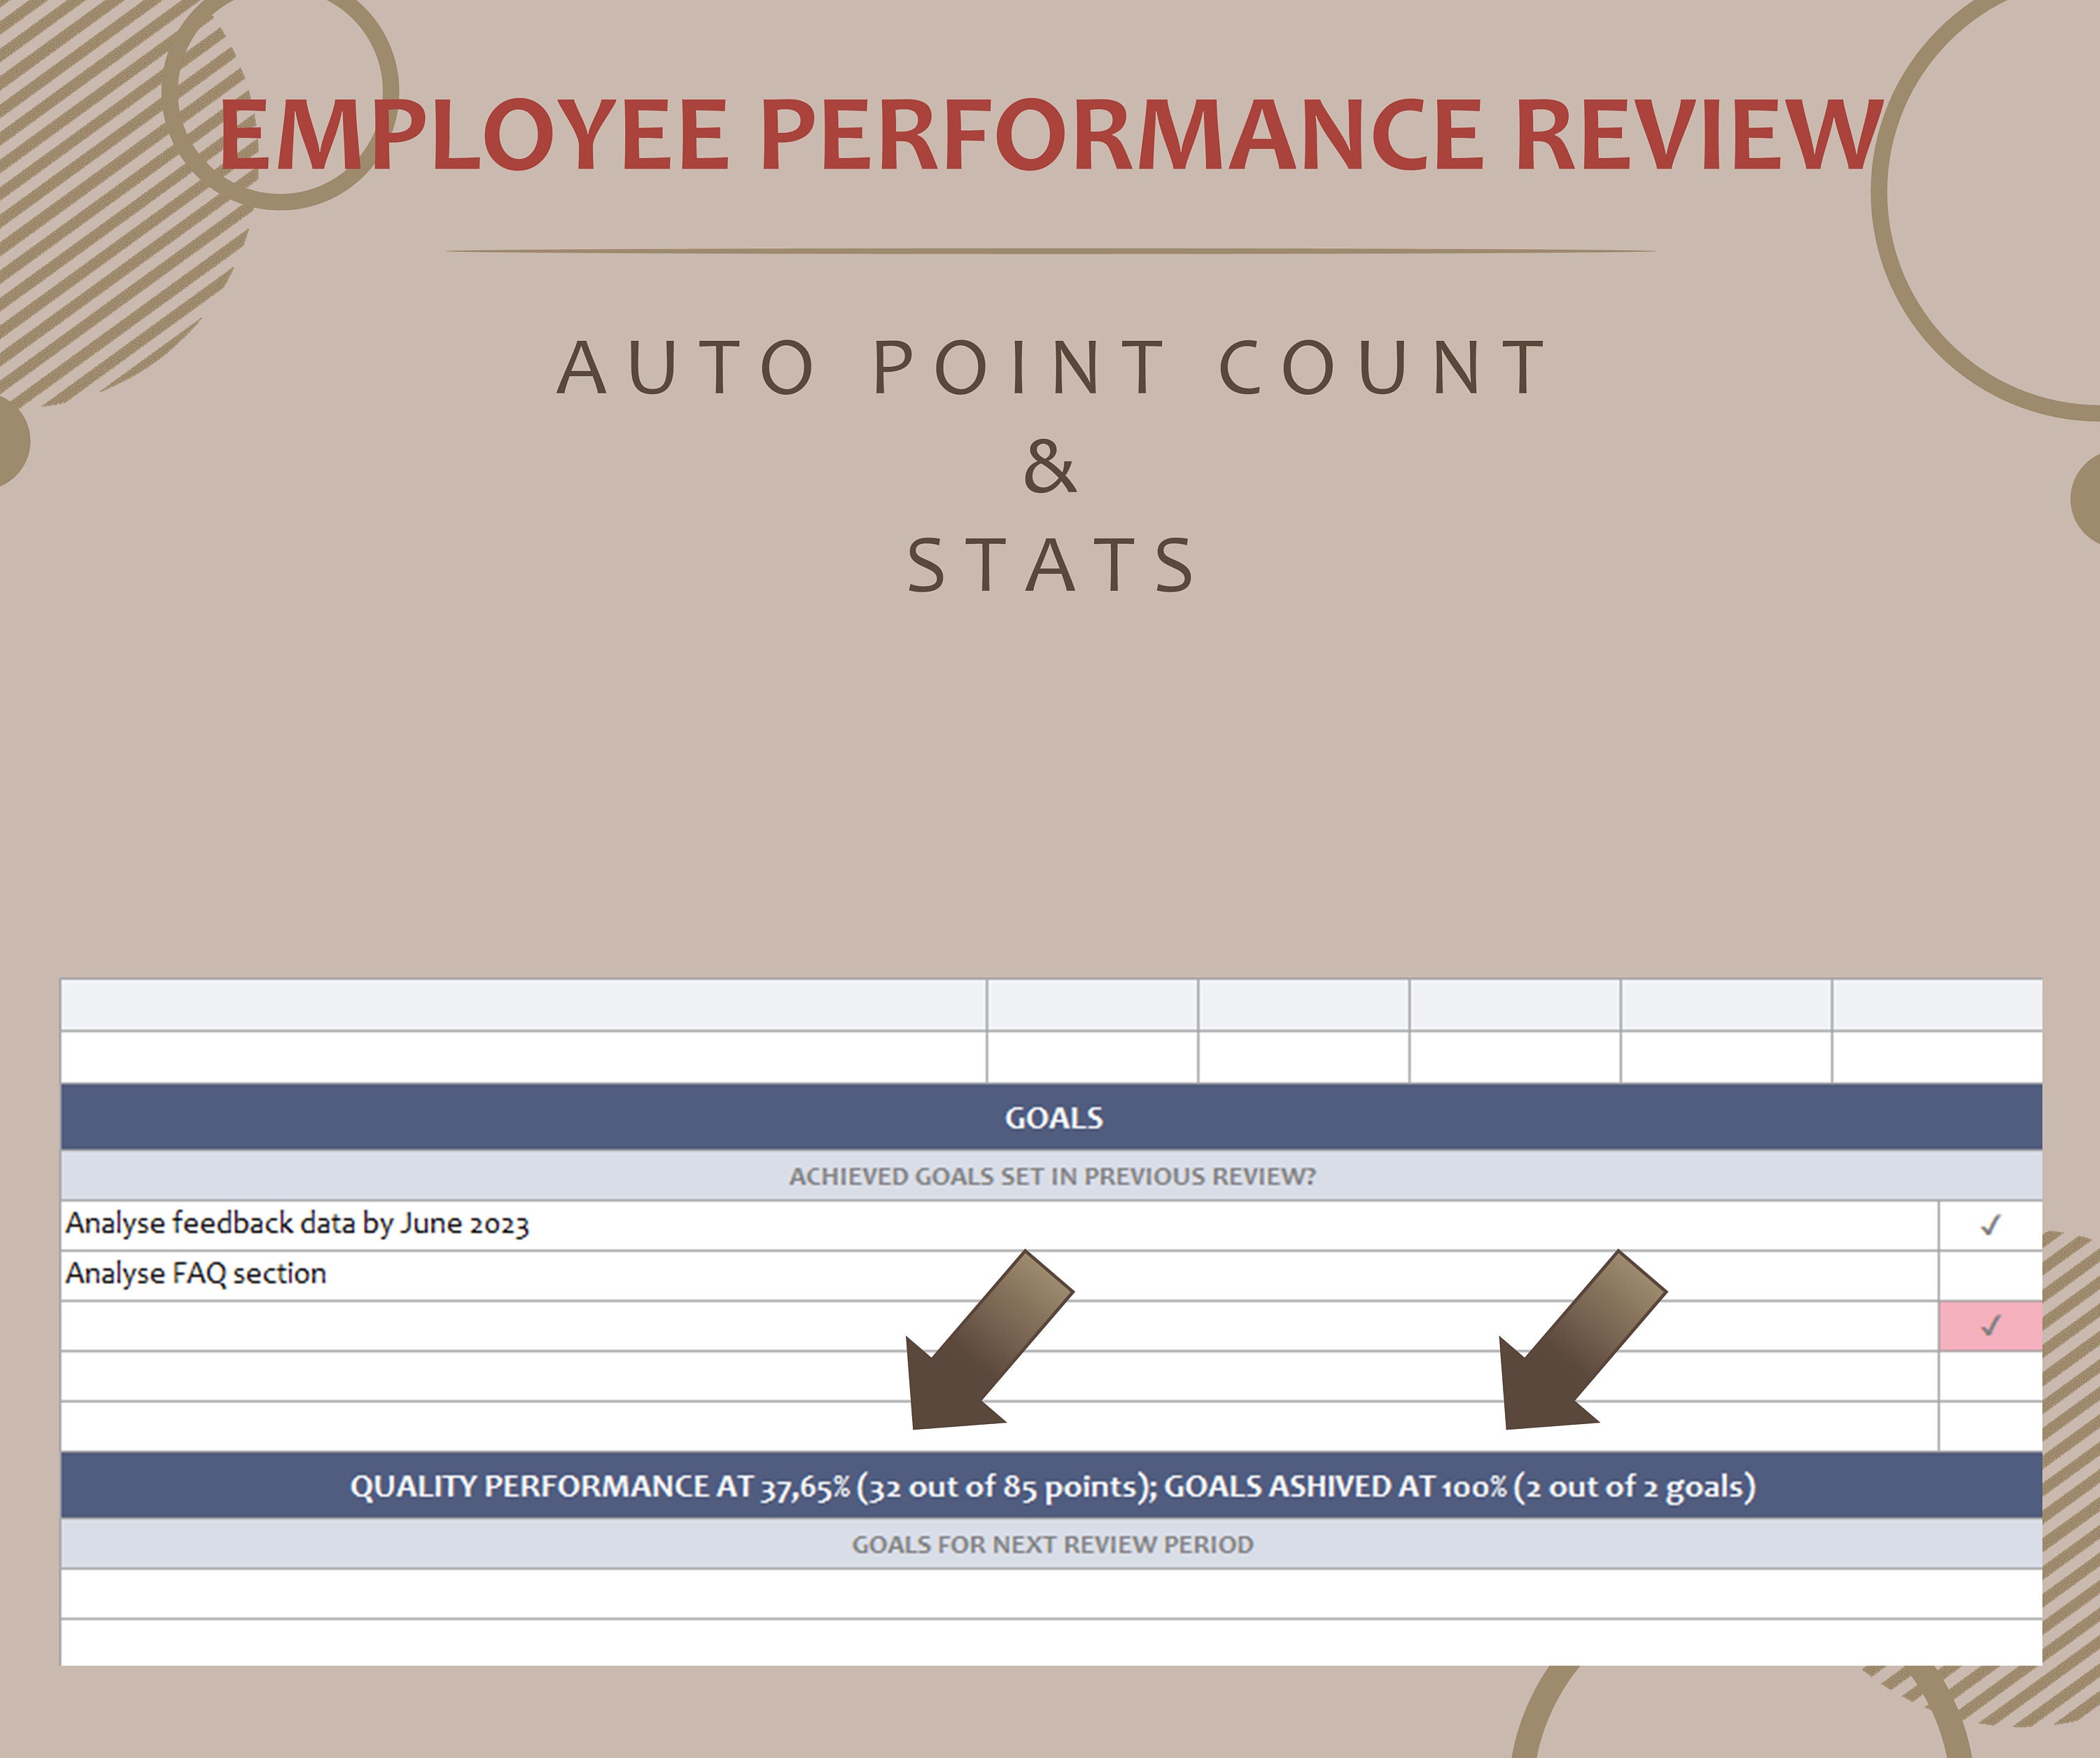Screen dimensions: 2100x1758
Task: Toggle the pink highlighted checkmark cell
Action: (1990, 1326)
